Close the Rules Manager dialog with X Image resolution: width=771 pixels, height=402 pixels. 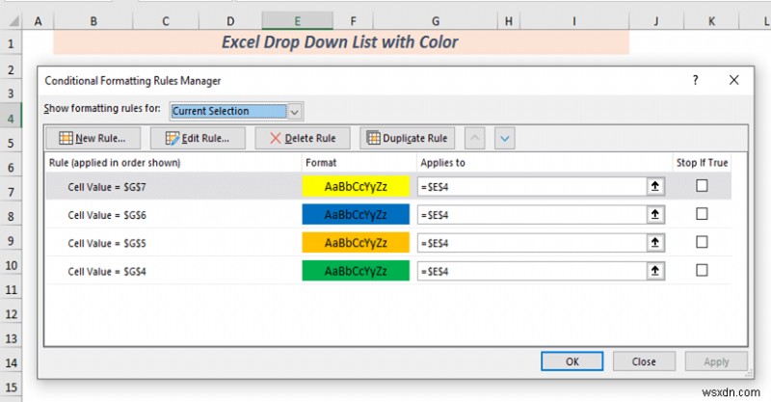click(733, 80)
